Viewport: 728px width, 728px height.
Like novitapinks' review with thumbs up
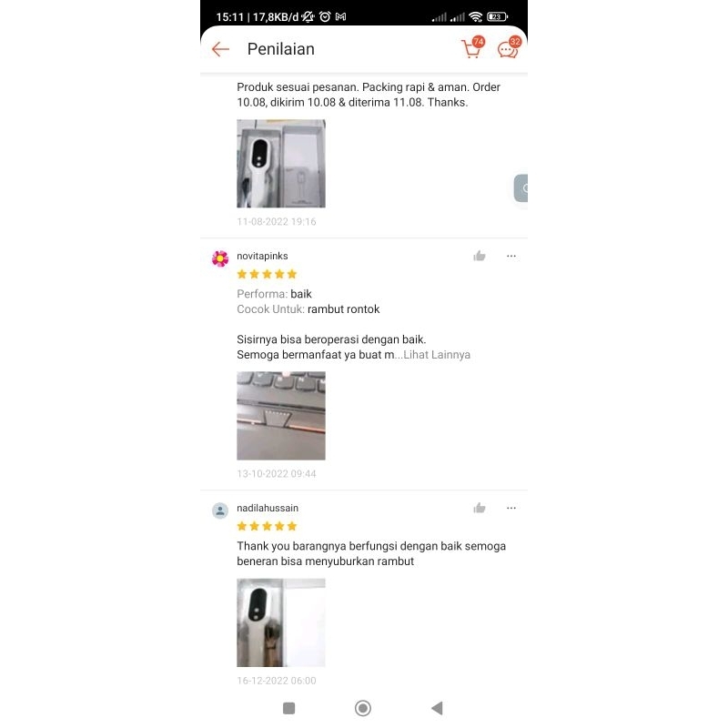coord(480,256)
